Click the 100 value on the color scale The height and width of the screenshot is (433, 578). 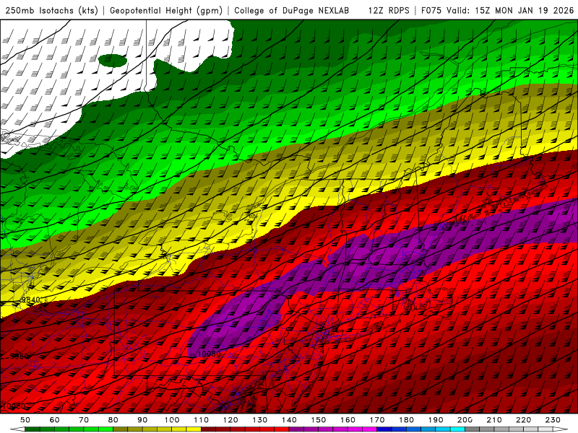172,420
